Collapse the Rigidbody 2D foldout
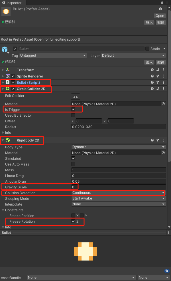The image size is (171, 281). (3, 140)
